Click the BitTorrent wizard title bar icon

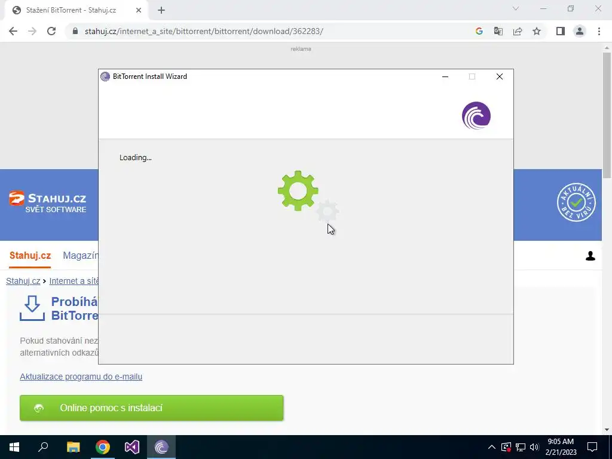105,76
